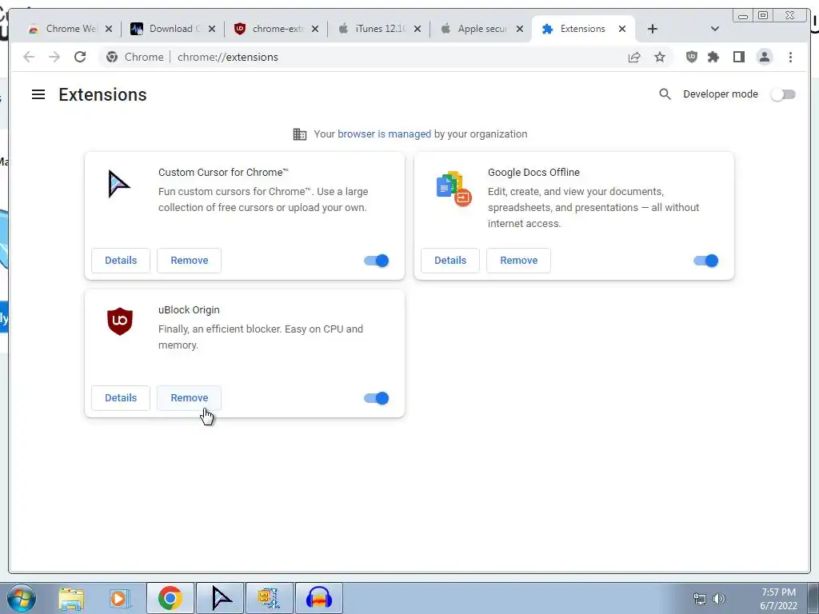Close the iTunes 12.10 tab
Viewport: 819px width, 614px height.
click(x=417, y=29)
